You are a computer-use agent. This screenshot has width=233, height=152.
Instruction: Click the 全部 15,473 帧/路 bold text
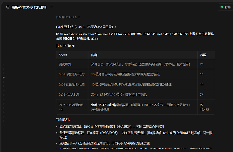tap(103, 105)
